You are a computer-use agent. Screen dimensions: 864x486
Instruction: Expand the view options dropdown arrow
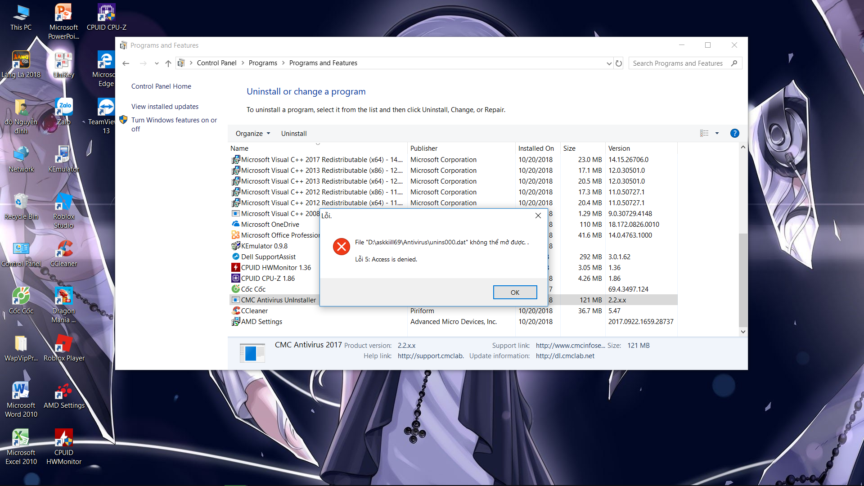(x=717, y=133)
